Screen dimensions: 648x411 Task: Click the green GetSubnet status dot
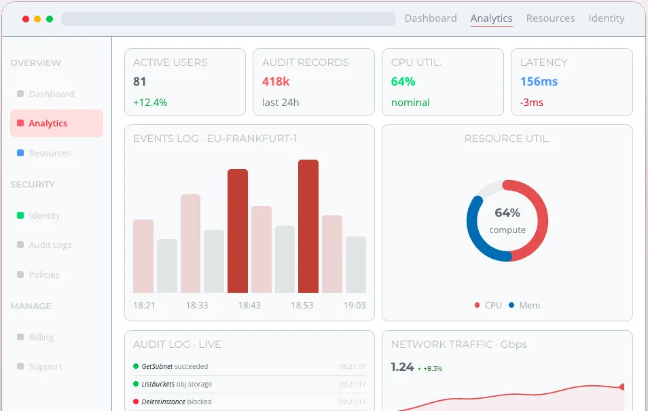[136, 366]
